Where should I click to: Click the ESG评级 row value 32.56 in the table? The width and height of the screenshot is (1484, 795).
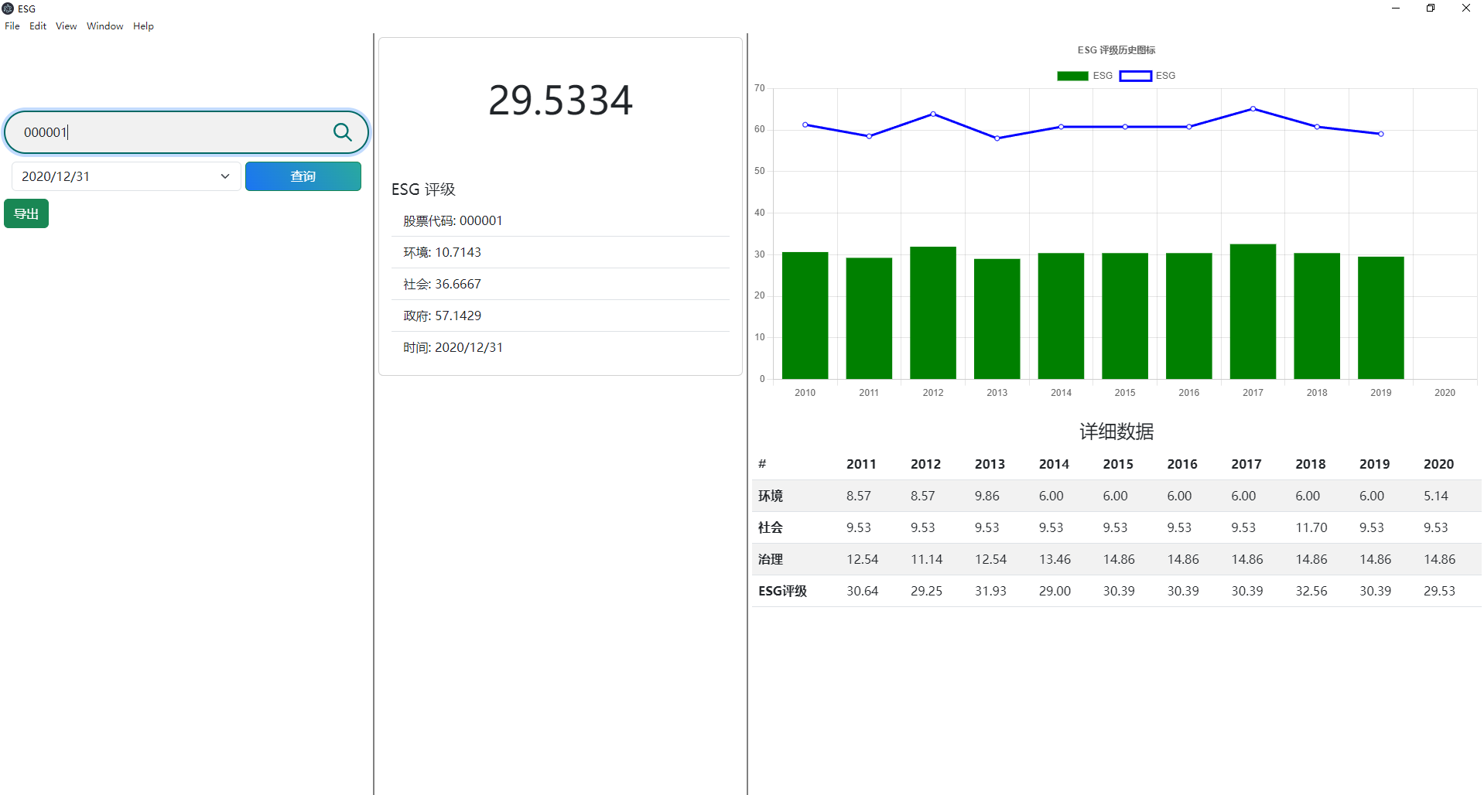pyautogui.click(x=1311, y=591)
